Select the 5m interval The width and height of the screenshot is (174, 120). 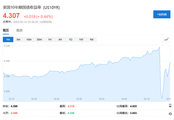click(18, 39)
